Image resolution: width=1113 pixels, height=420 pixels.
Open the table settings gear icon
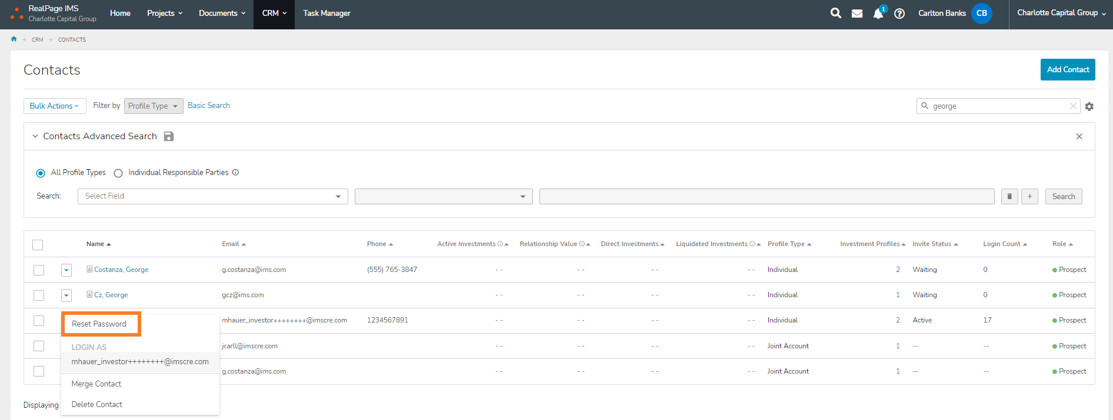pyautogui.click(x=1089, y=106)
